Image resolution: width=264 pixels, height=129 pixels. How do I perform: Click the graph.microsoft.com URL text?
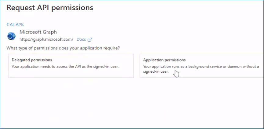46,40
